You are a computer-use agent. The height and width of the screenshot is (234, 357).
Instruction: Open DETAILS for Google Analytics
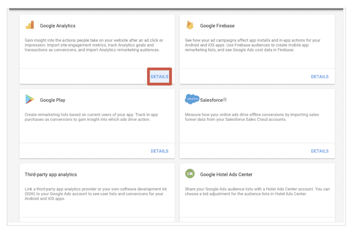[159, 77]
